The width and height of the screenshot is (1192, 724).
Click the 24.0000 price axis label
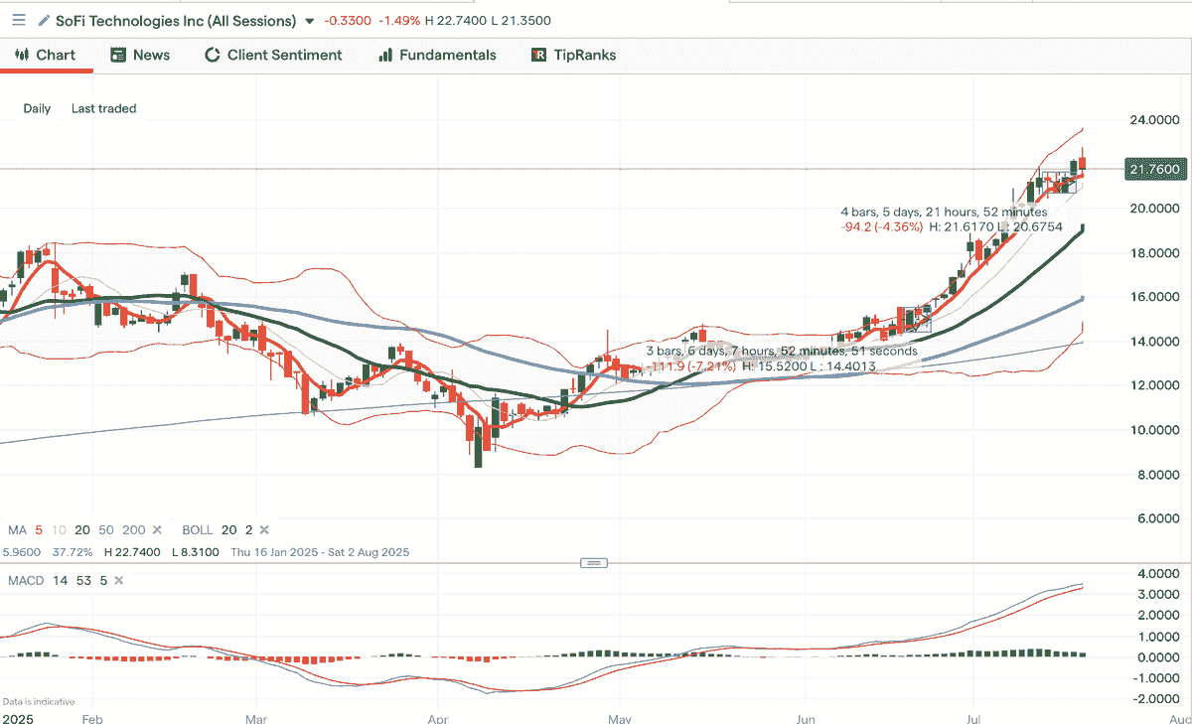[x=1157, y=120]
